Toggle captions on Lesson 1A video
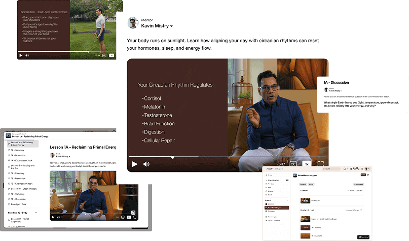Screen dimensions: 409x241 (x=123, y=217)
